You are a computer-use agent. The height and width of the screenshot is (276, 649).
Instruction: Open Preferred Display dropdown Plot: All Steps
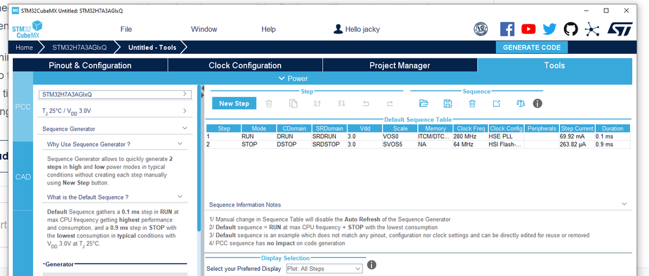(x=324, y=269)
